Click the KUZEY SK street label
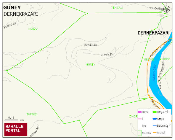The width and height of the screenshot is (175, 140). point(107,55)
